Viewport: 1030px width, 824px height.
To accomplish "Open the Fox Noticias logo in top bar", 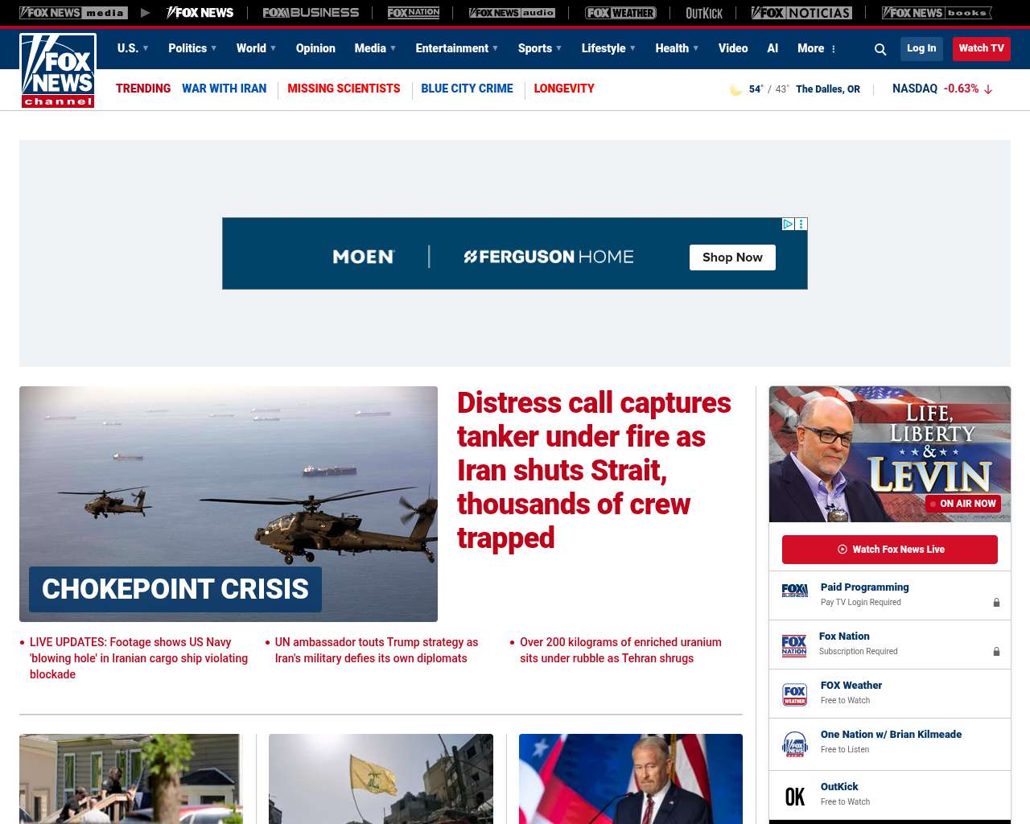I will click(x=801, y=13).
